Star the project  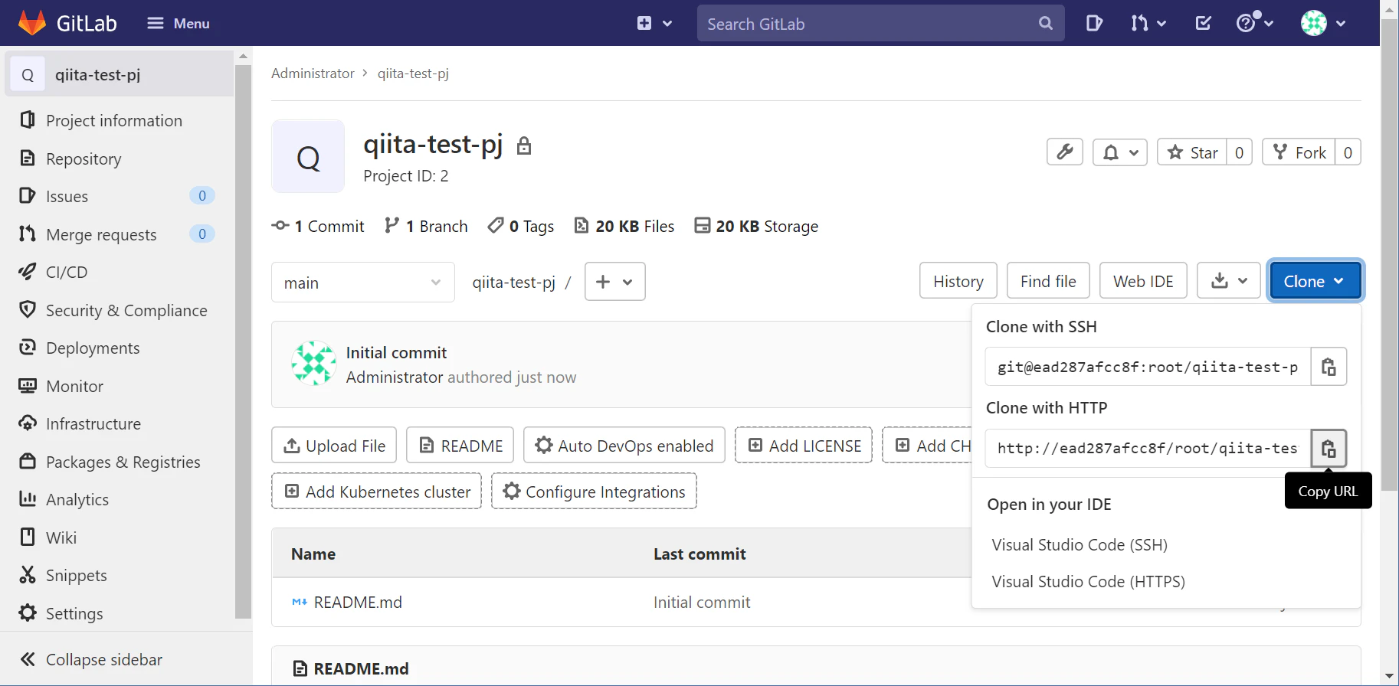(x=1192, y=152)
